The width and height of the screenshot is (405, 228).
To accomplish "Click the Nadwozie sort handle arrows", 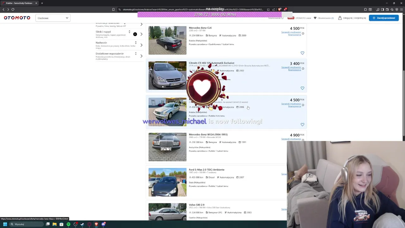I will coord(136,43).
